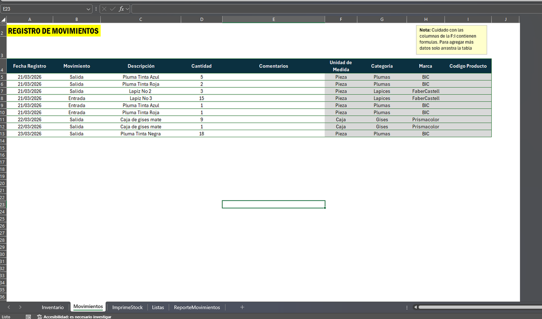542x319 pixels.
Task: Select column A header
Action: coord(30,19)
